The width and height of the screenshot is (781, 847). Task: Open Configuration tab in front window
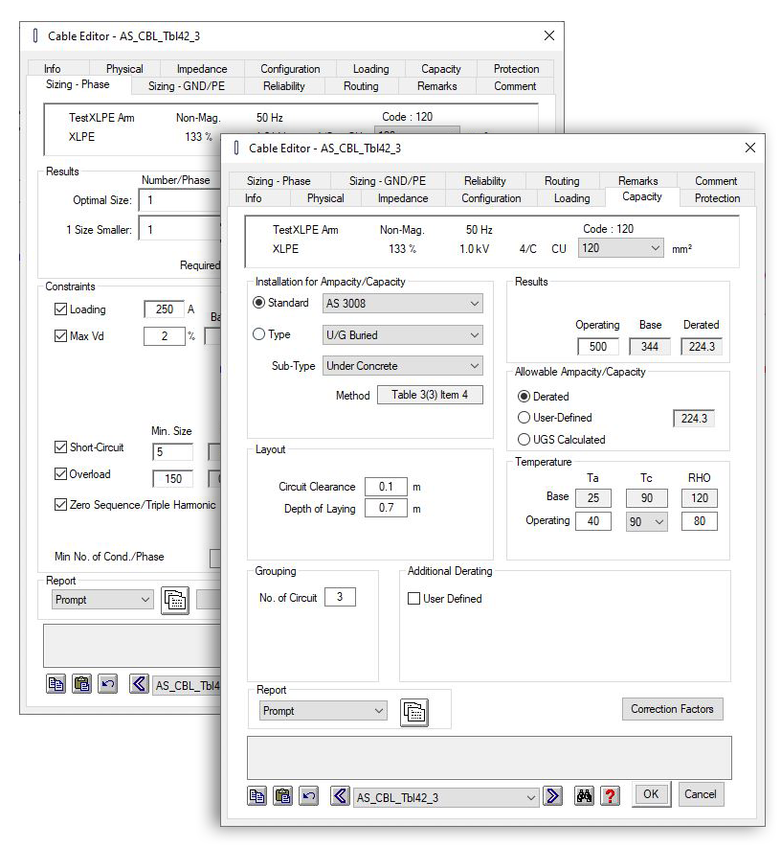(x=491, y=198)
